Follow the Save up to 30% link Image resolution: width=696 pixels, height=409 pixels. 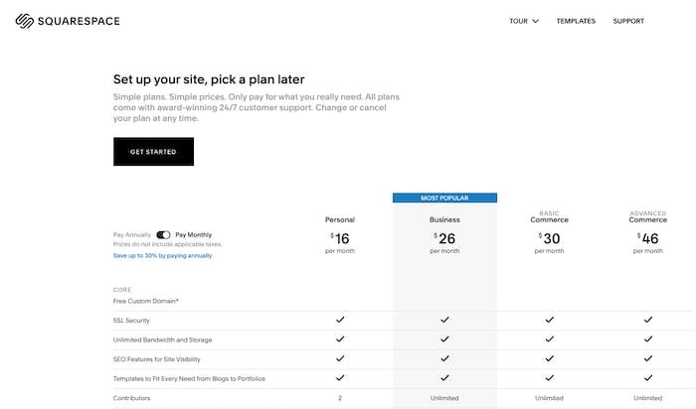[162, 255]
